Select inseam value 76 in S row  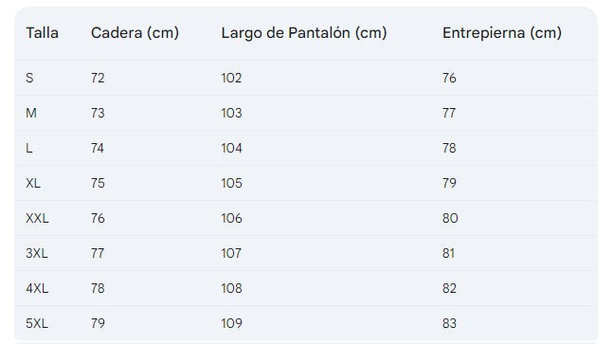450,78
